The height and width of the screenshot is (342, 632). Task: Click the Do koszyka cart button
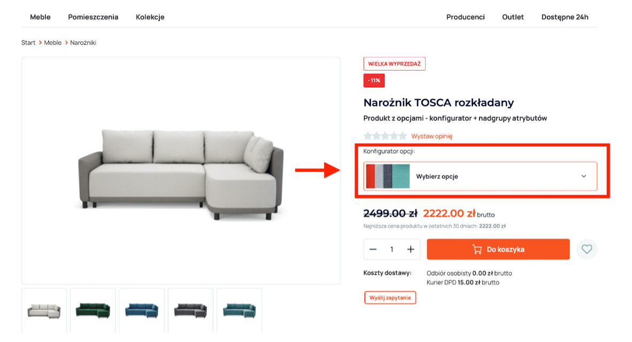[498, 250]
